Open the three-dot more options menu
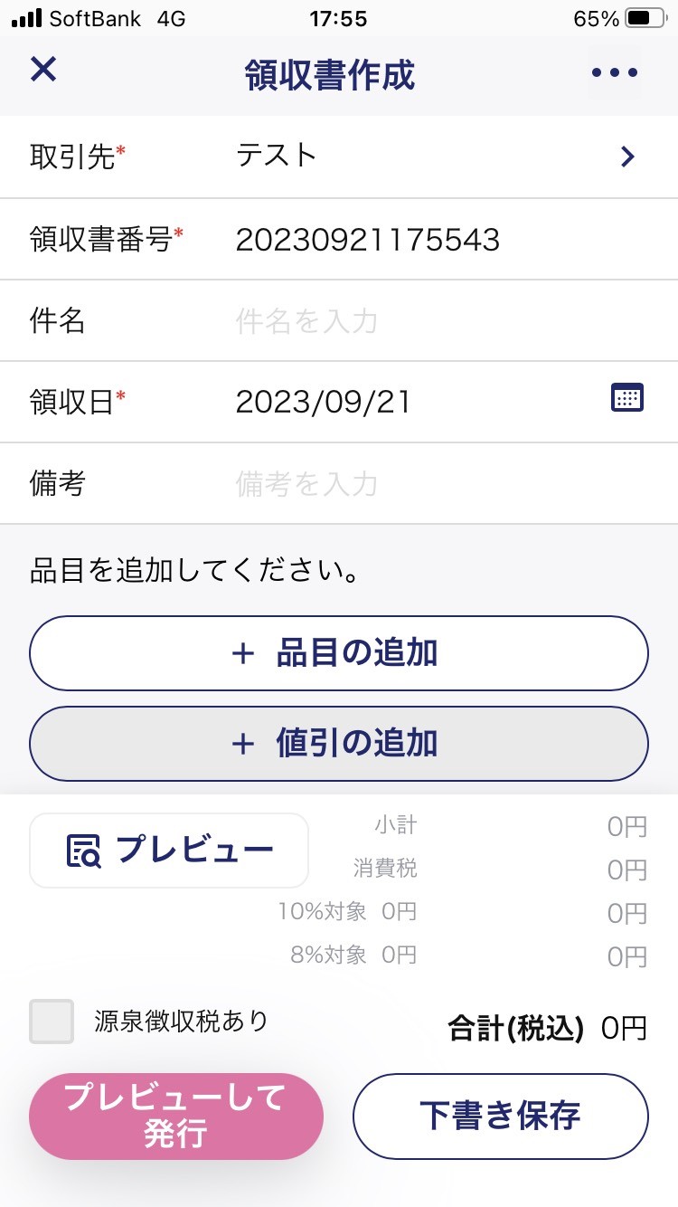The width and height of the screenshot is (678, 1207). click(x=615, y=72)
